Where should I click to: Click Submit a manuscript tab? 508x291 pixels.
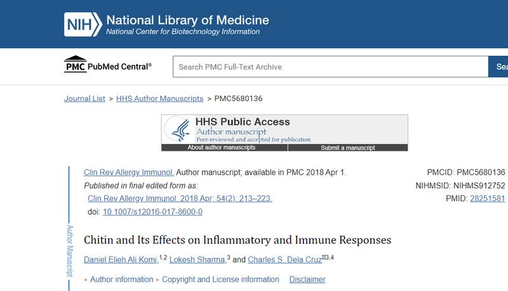pos(347,148)
